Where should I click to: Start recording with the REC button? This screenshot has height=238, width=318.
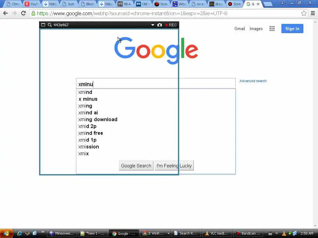point(171,25)
